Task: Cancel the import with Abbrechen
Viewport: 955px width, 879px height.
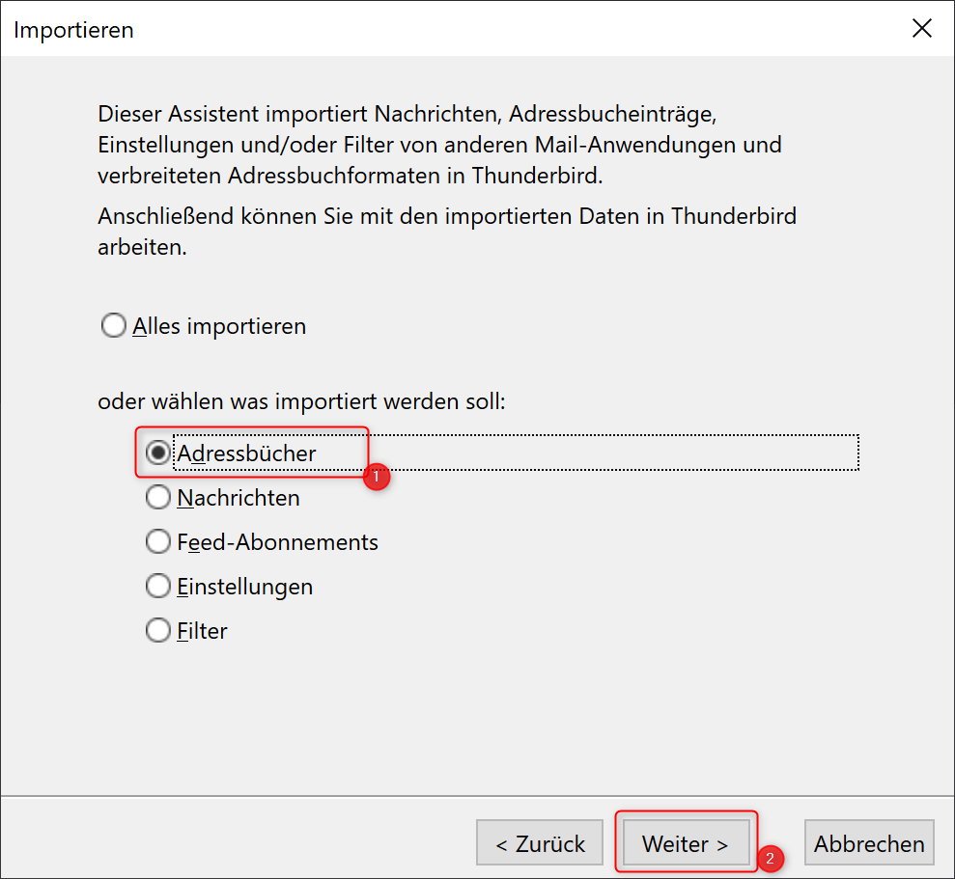Action: click(x=869, y=843)
